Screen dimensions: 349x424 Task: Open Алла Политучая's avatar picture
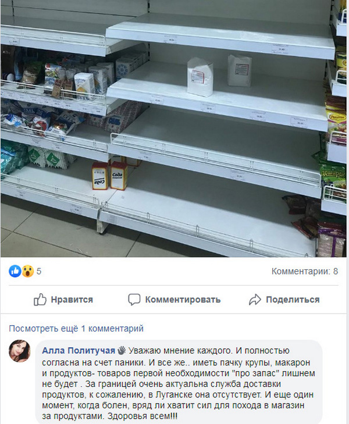click(19, 351)
